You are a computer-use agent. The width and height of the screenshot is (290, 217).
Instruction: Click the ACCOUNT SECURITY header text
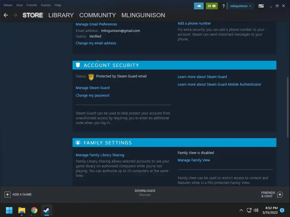[x=111, y=65]
